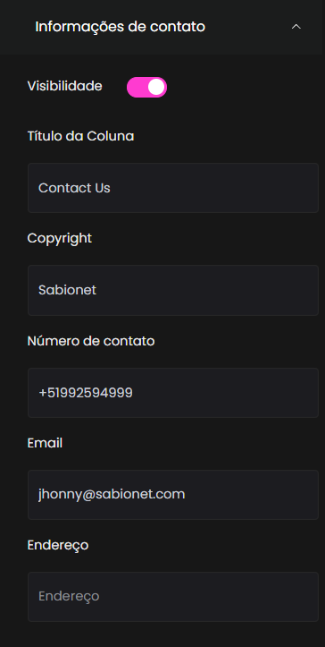The image size is (325, 647).
Task: Place cursor in the Sabionet text
Action: click(67, 290)
